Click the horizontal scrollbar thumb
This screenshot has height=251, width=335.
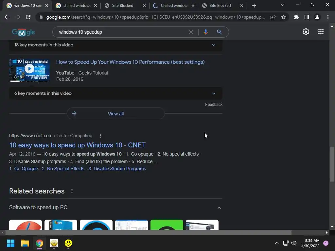coord(148,232)
